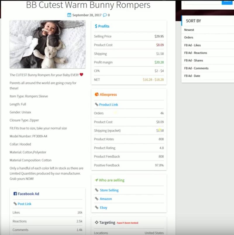Open the Aliexpress Product Link
The image size is (234, 235).
click(109, 105)
